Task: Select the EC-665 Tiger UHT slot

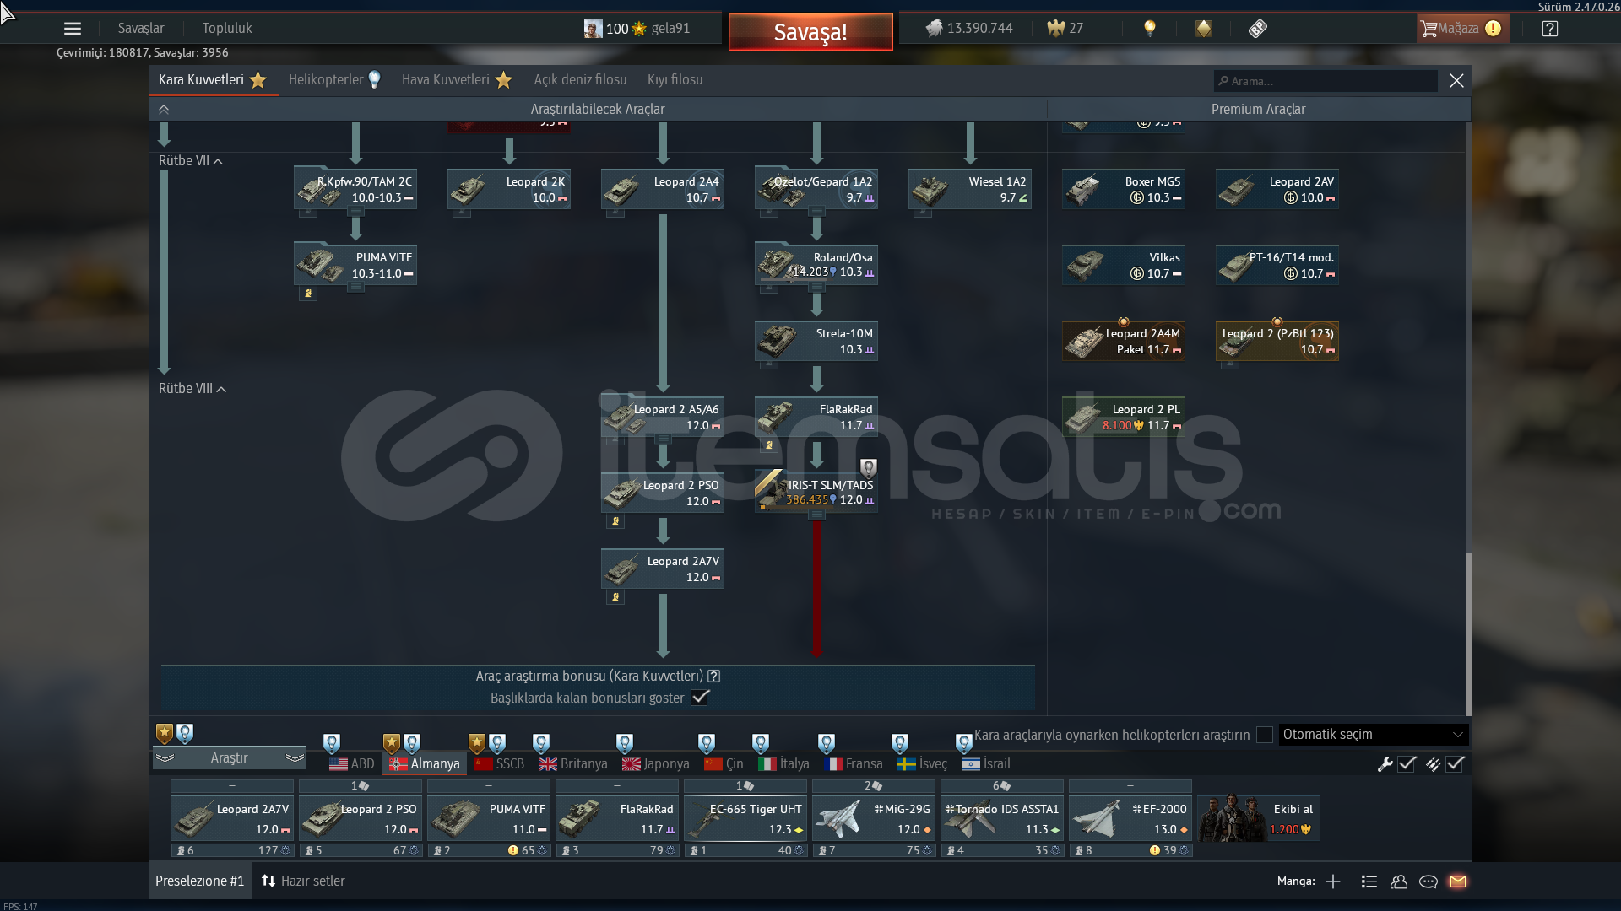Action: pyautogui.click(x=745, y=819)
